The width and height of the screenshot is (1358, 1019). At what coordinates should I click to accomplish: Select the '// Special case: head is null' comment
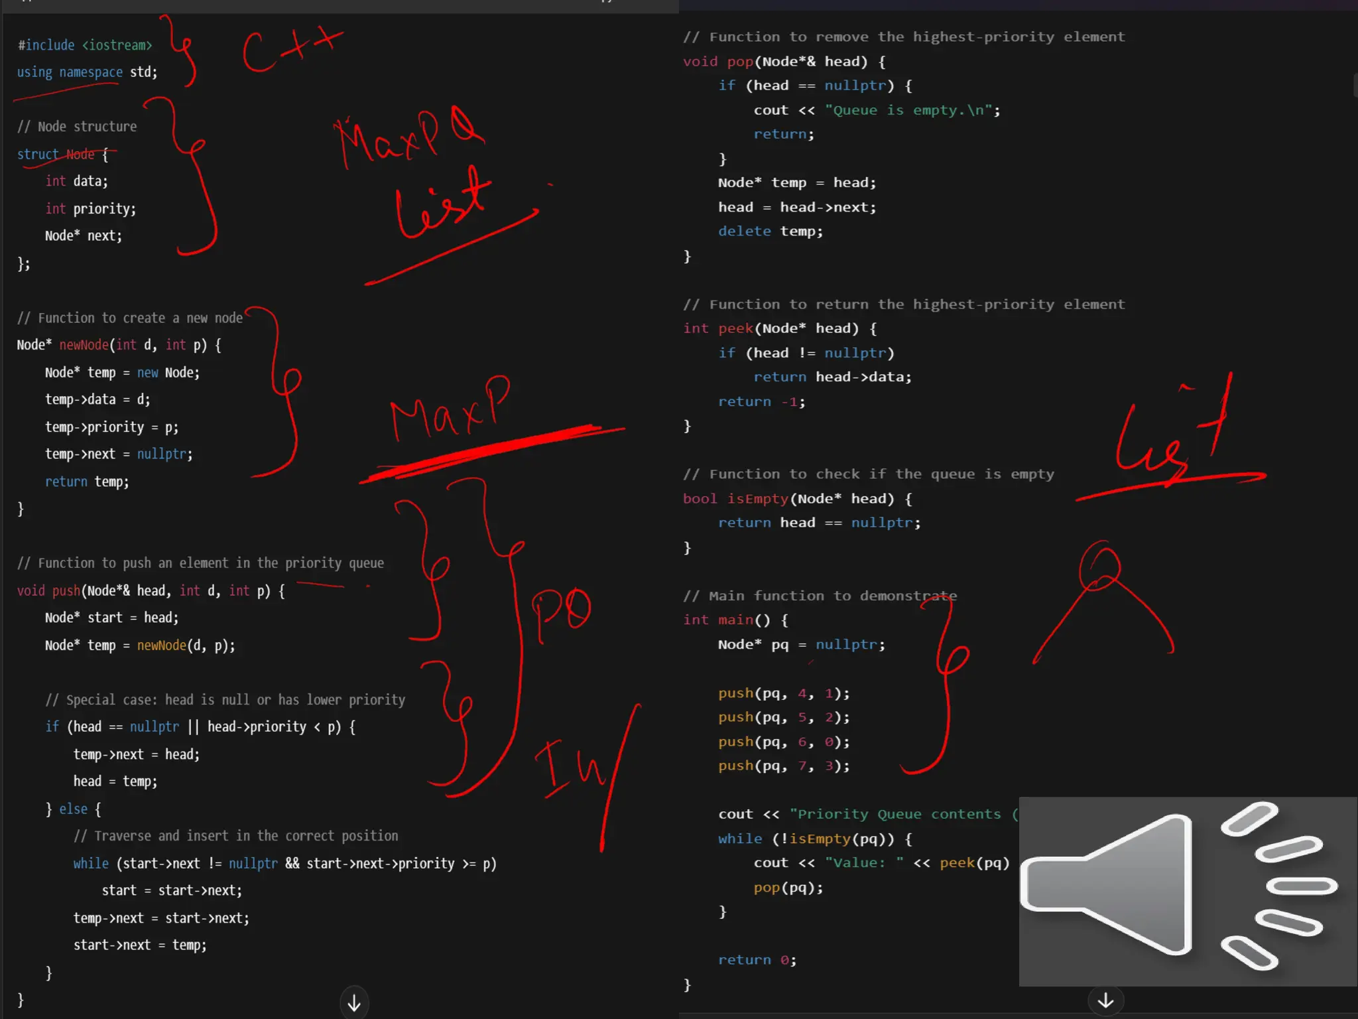(225, 700)
